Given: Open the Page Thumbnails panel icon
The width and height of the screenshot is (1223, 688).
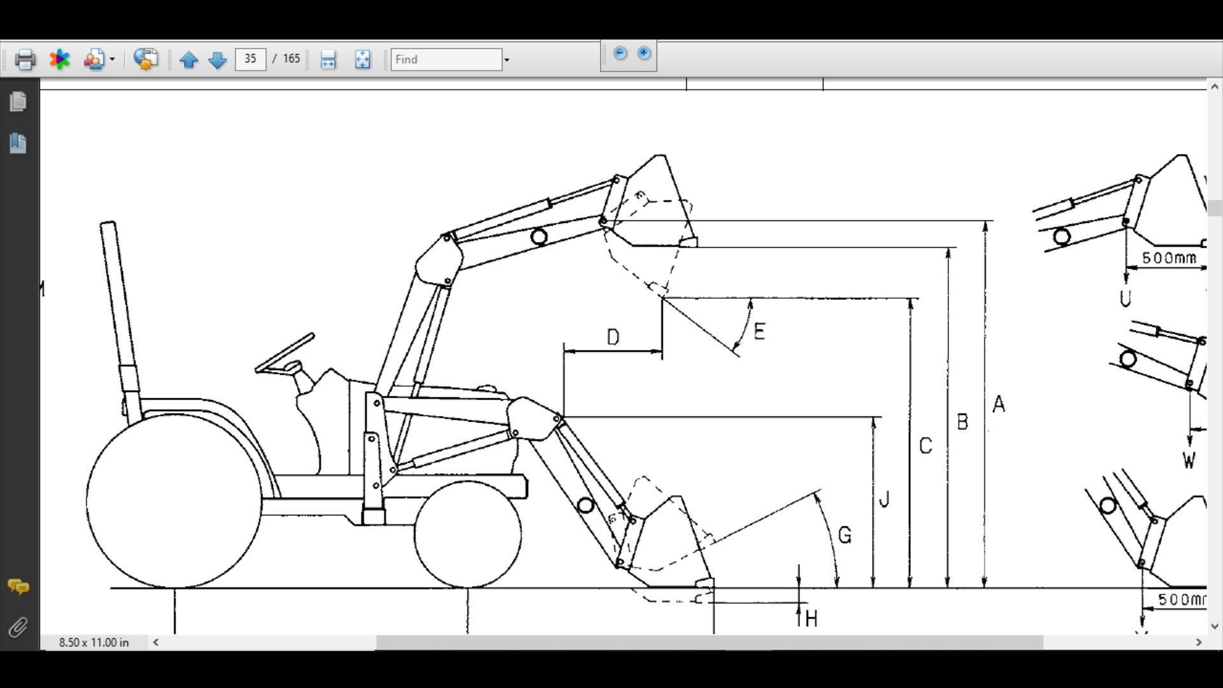Looking at the screenshot, I should [18, 102].
